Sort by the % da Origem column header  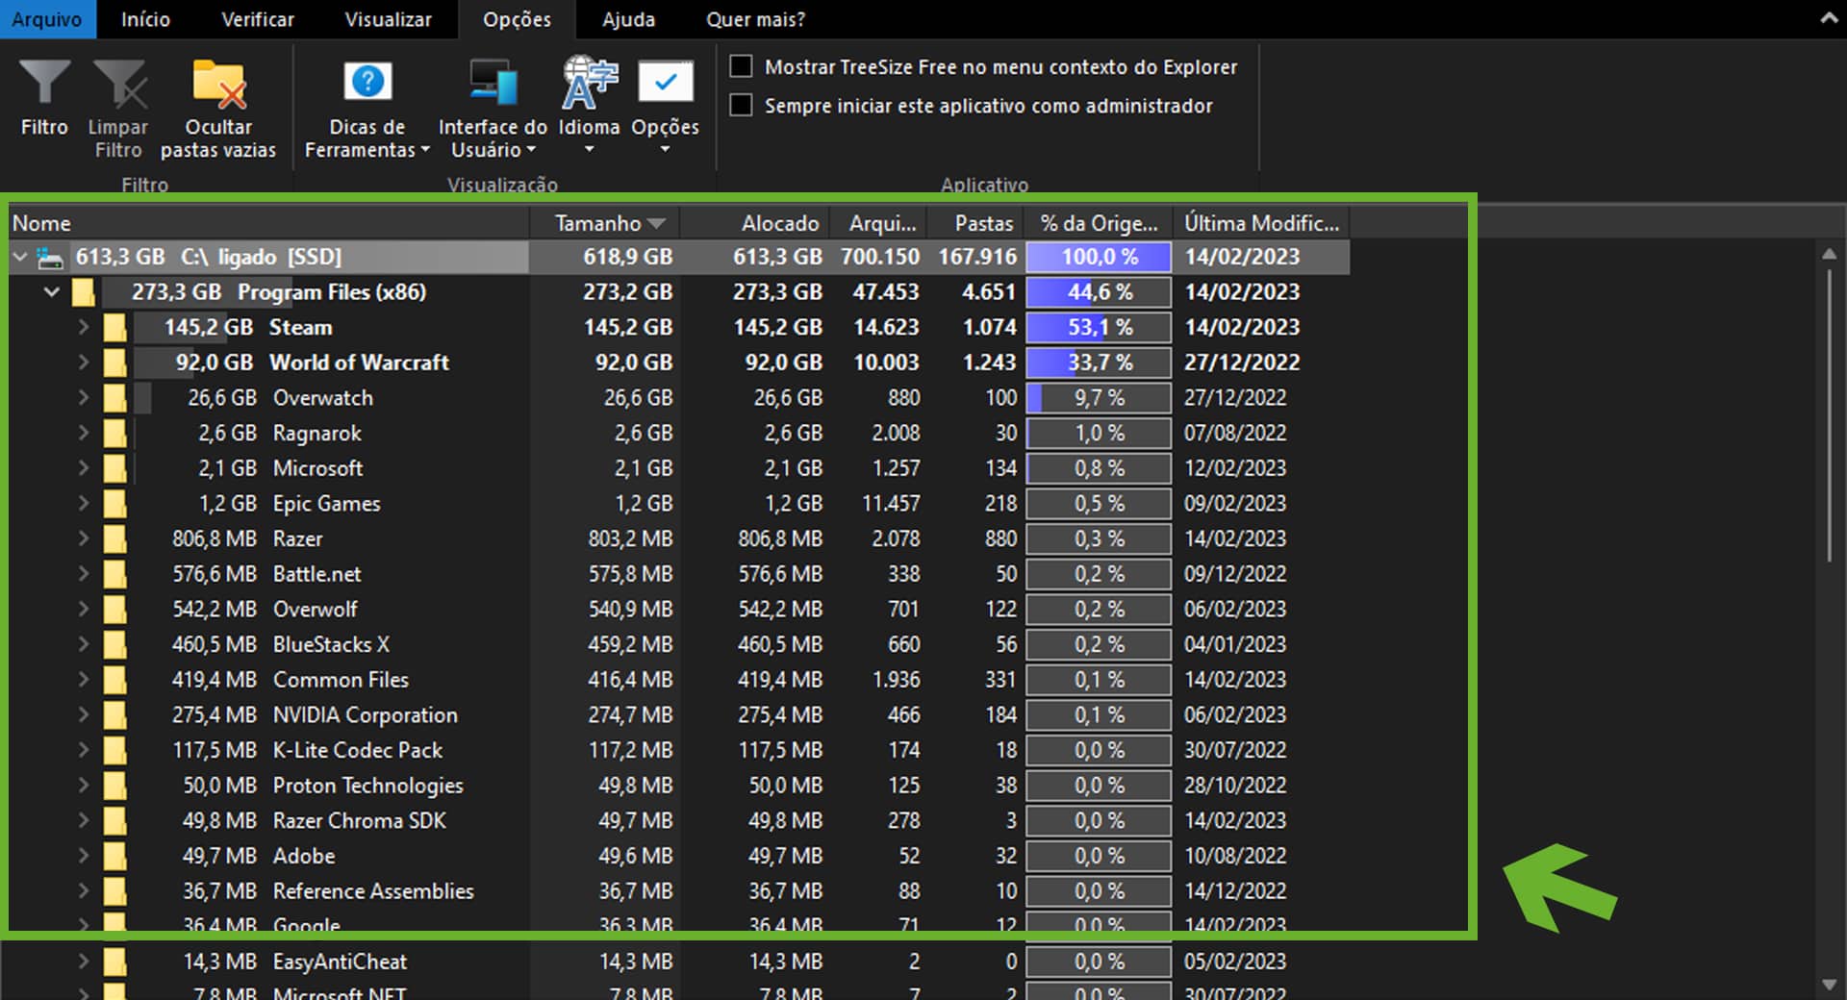(x=1099, y=223)
